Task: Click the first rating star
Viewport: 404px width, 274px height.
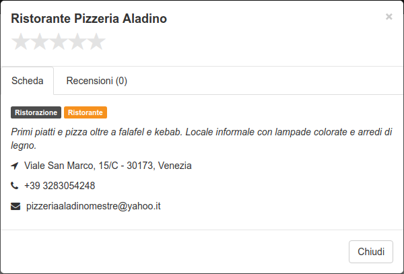Action: tap(21, 42)
